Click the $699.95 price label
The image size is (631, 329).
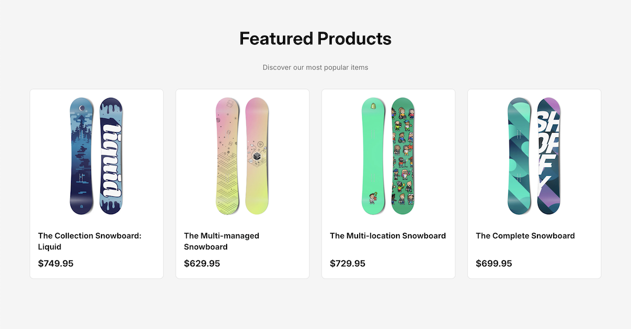494,263
